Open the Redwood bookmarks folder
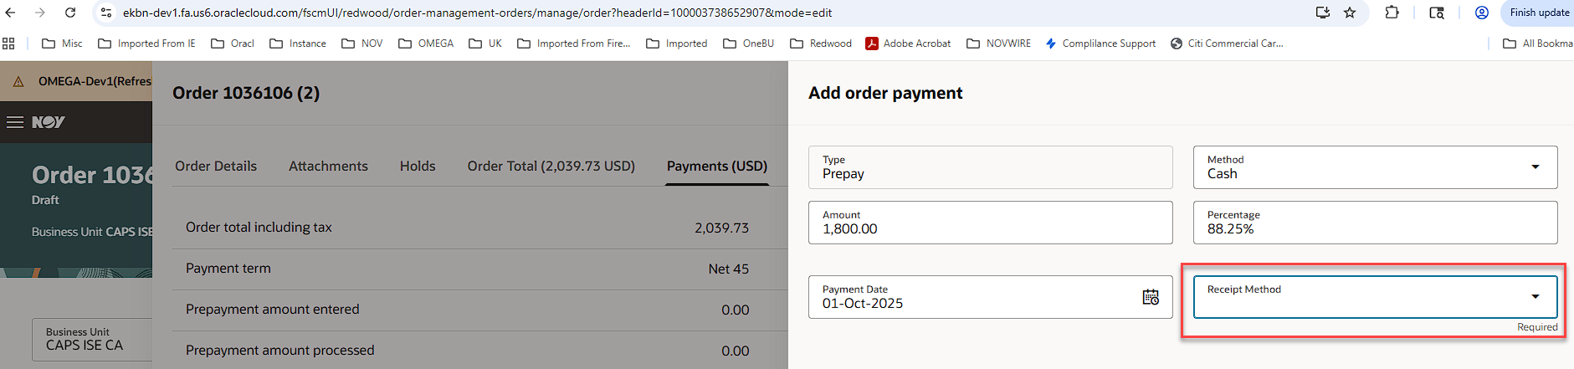The image size is (1574, 369). click(821, 44)
